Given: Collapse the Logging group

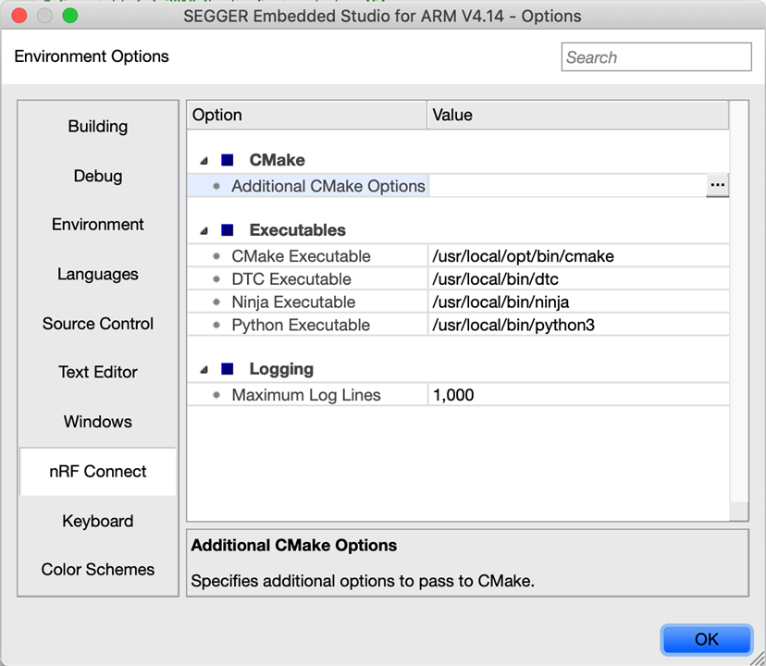Looking at the screenshot, I should 204,369.
